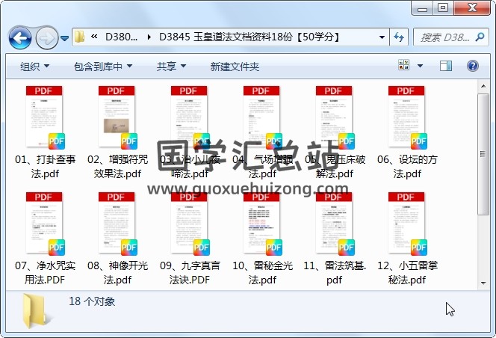Open the 包含到库中 menu
Image resolution: width=496 pixels, height=338 pixels.
[104, 67]
